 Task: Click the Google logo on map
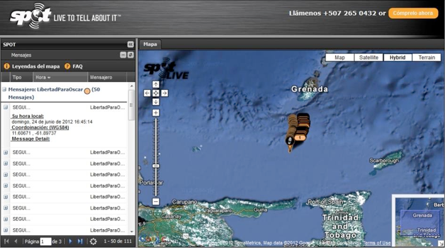(x=153, y=240)
